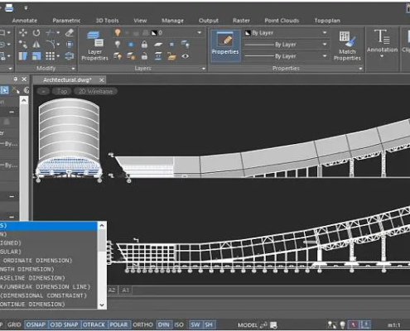Image resolution: width=410 pixels, height=331 pixels.
Task: Click the 2D Wireframe visual style button
Action: pos(95,91)
